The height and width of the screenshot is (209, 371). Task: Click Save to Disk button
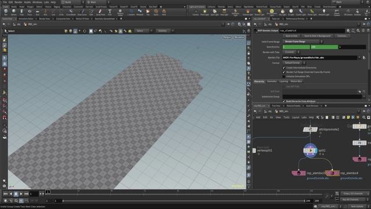[291, 36]
